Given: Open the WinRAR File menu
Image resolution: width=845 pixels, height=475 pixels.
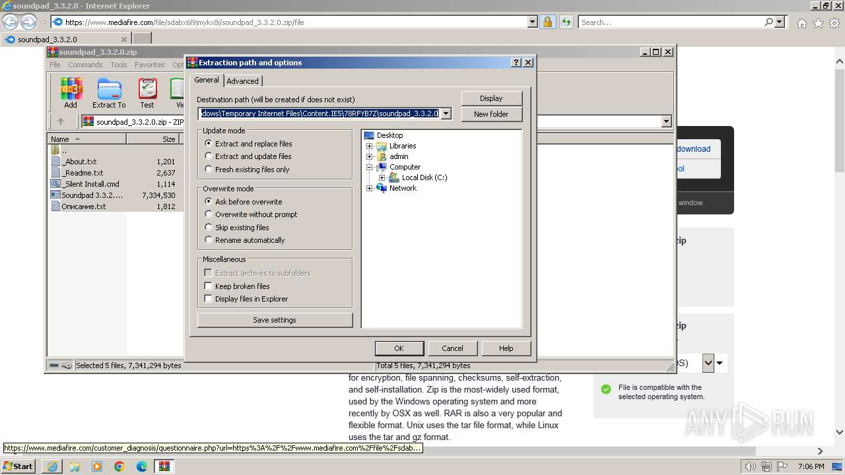Looking at the screenshot, I should [55, 65].
